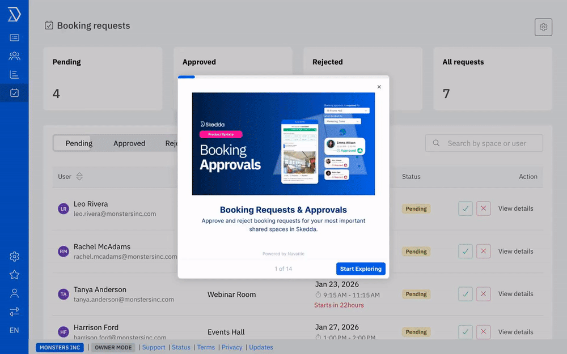View details for Leo Rivera

tap(515, 208)
